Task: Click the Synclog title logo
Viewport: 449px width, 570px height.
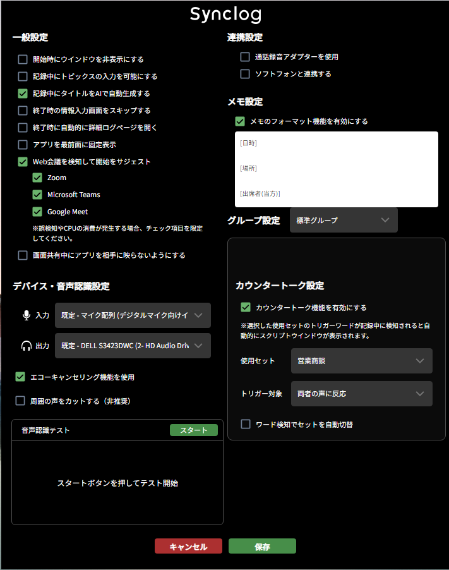Action: pos(225,15)
